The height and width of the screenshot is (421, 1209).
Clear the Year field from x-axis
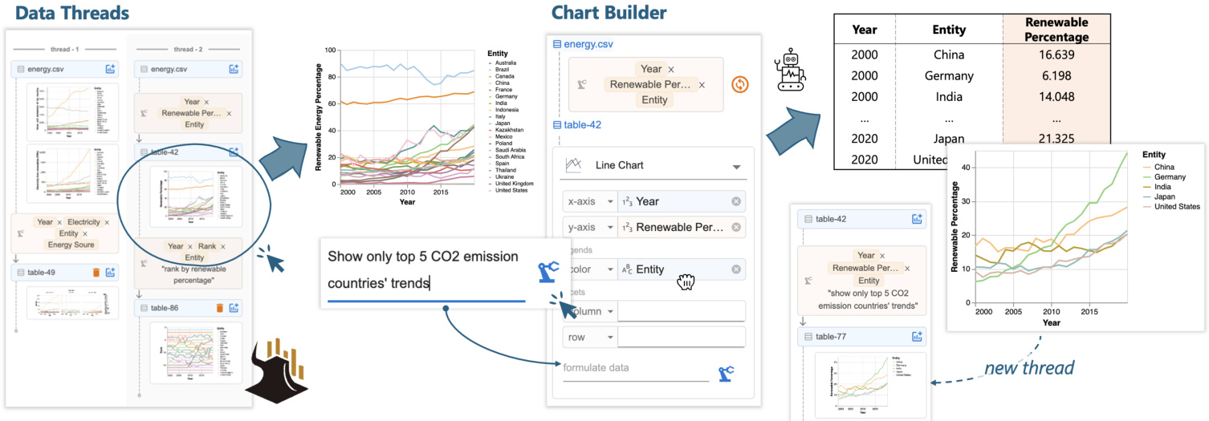point(736,201)
